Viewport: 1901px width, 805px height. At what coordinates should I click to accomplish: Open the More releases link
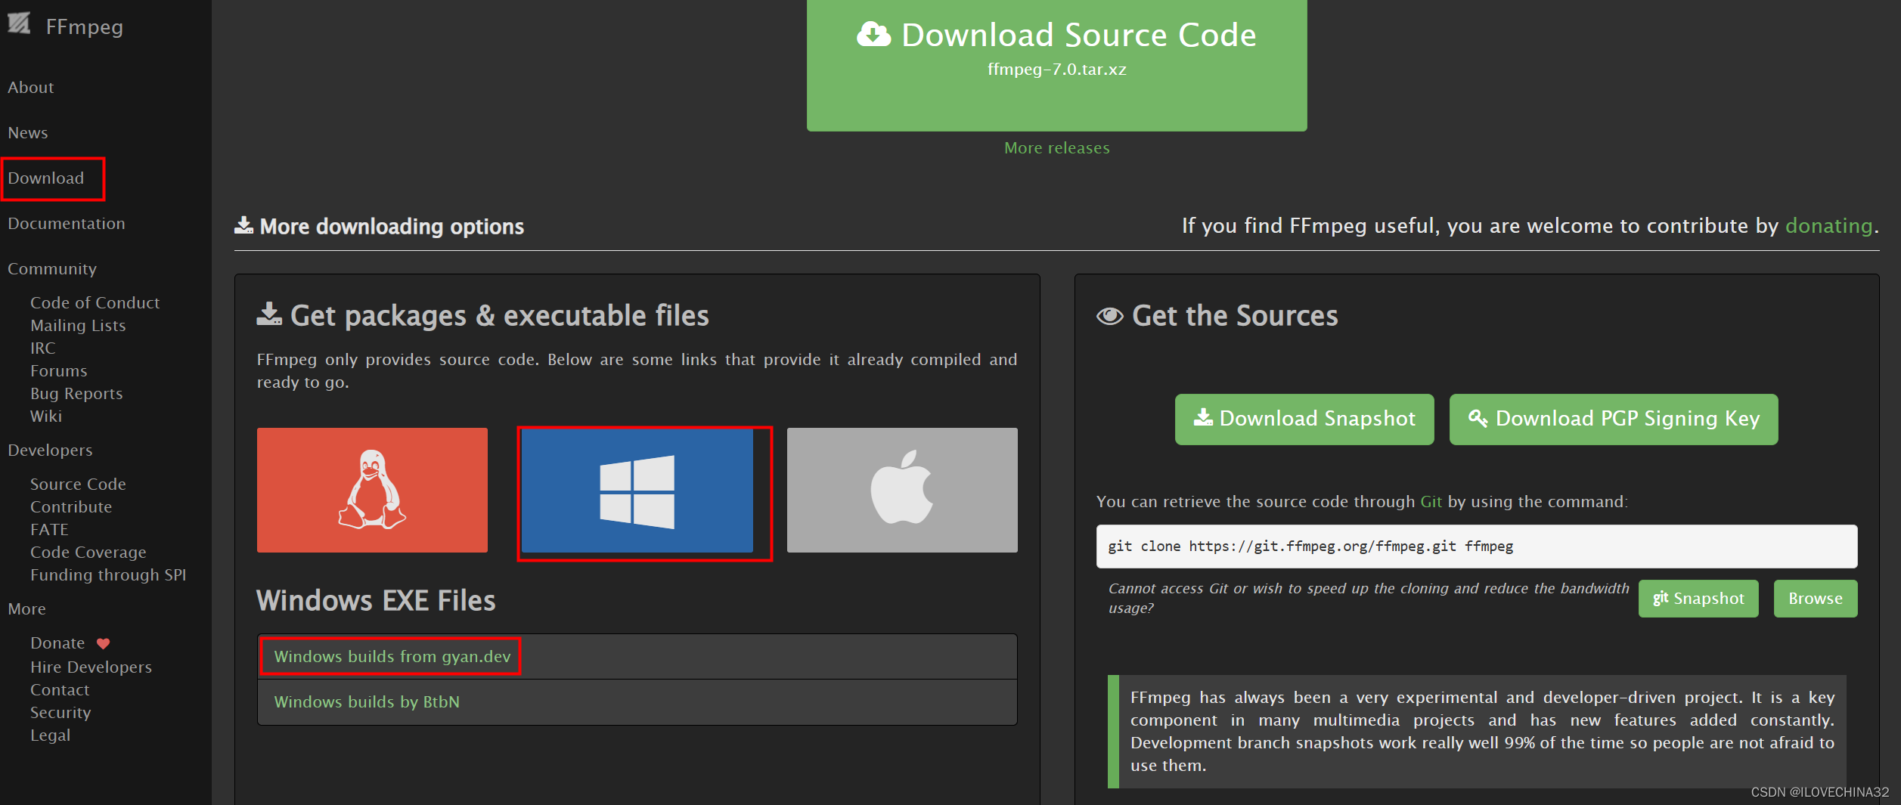click(1056, 148)
